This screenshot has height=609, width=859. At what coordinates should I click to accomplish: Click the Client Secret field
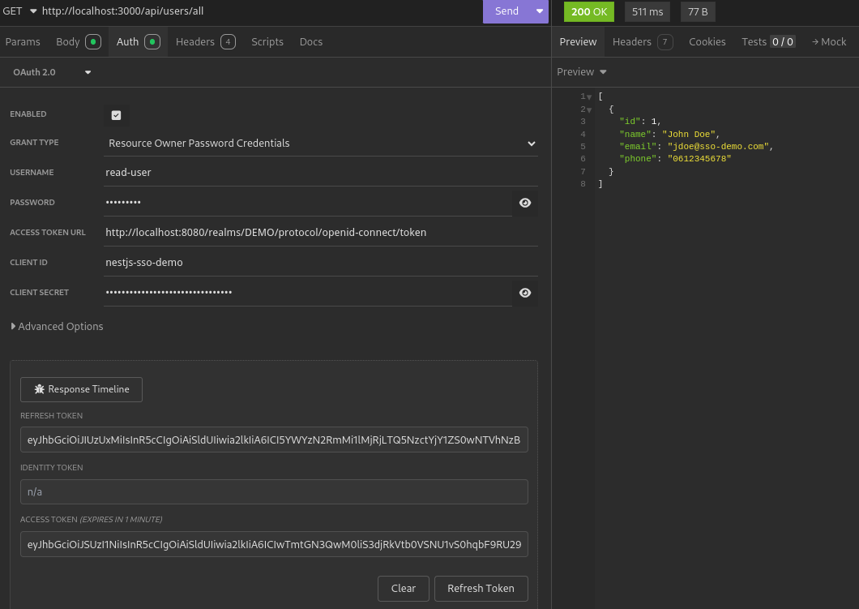coord(308,293)
